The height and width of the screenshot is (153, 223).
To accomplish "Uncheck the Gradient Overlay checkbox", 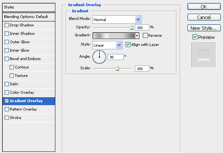I will (7, 101).
